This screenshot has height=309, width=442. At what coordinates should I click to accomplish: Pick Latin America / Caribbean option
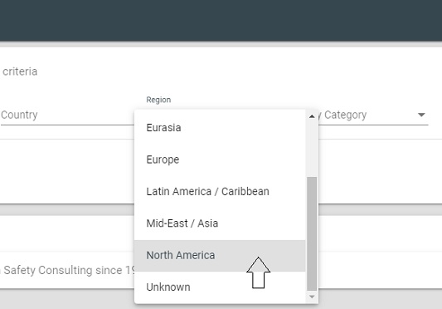click(x=220, y=192)
